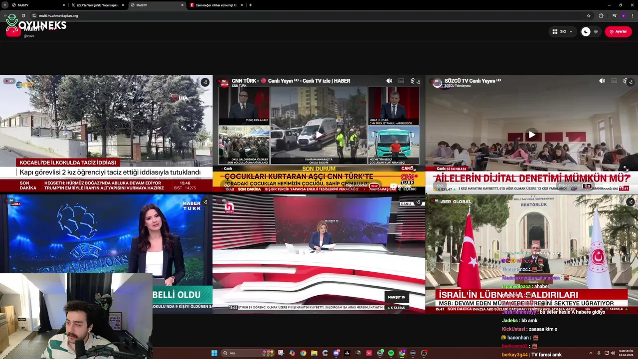Screen dimensions: 638x359
Task: Reload the page
Action: tap(23, 15)
